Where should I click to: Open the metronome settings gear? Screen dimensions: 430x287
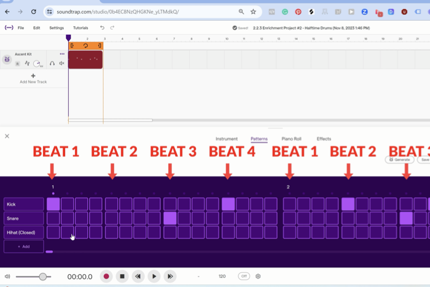(x=258, y=277)
